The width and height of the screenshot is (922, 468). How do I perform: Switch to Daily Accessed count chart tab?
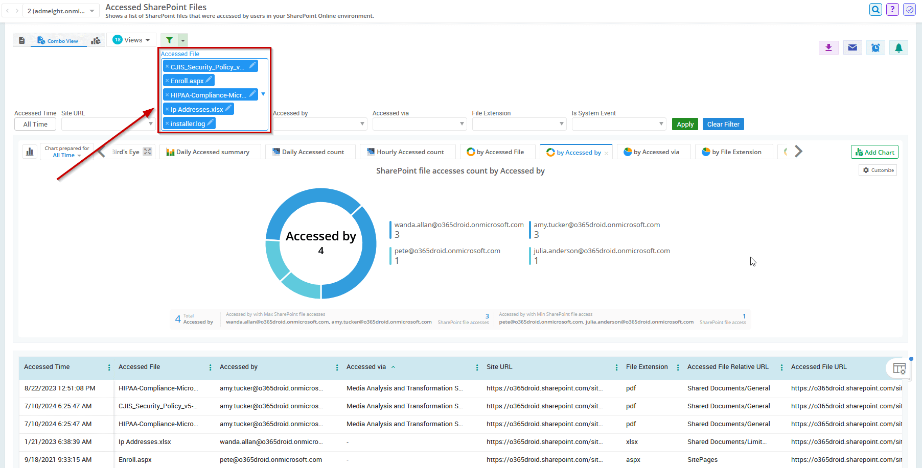pos(310,152)
